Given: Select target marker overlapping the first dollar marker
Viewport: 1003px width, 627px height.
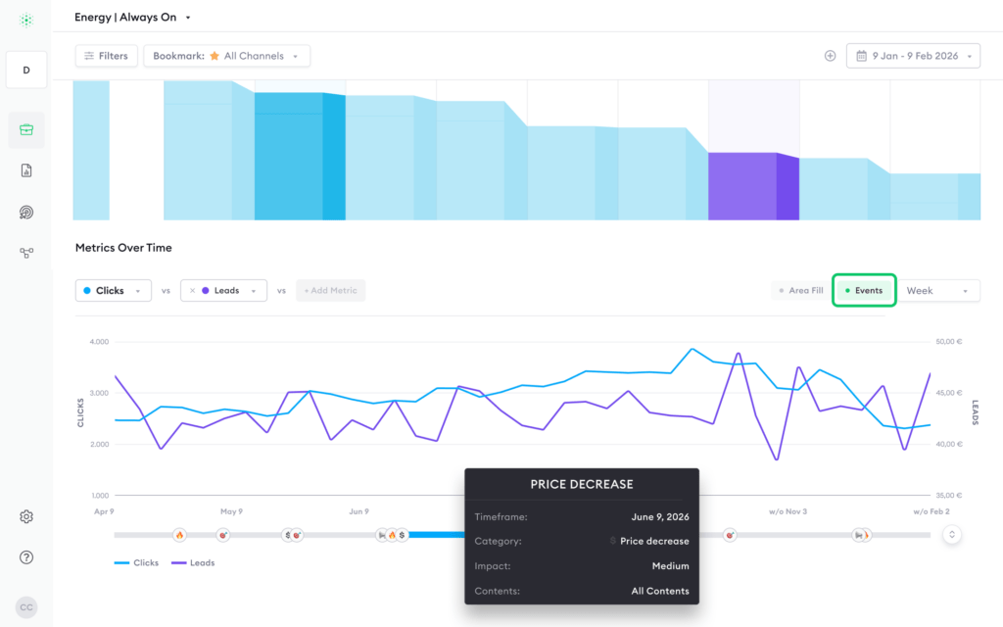Looking at the screenshot, I should tap(298, 535).
